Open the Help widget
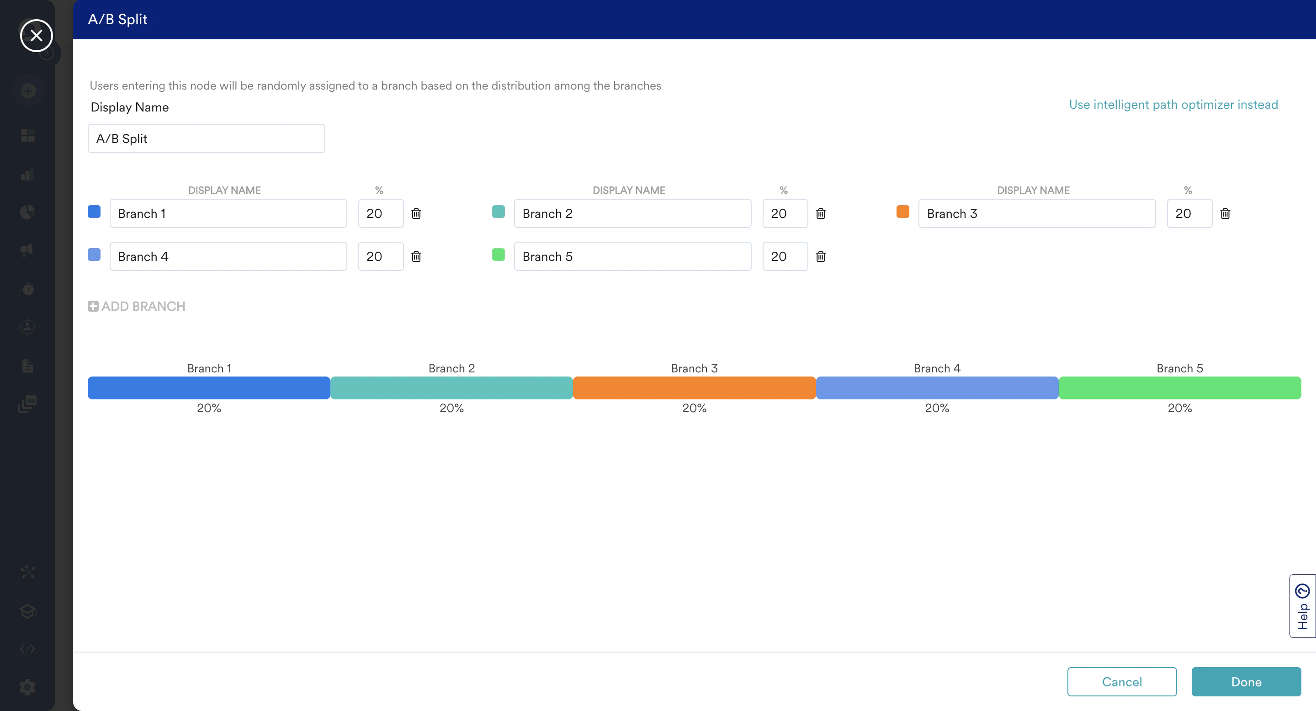 pyautogui.click(x=1302, y=606)
